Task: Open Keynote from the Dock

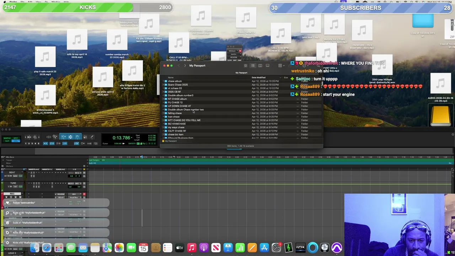Action: (x=228, y=248)
